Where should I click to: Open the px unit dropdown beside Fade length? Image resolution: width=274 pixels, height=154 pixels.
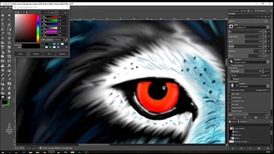[x=267, y=71]
